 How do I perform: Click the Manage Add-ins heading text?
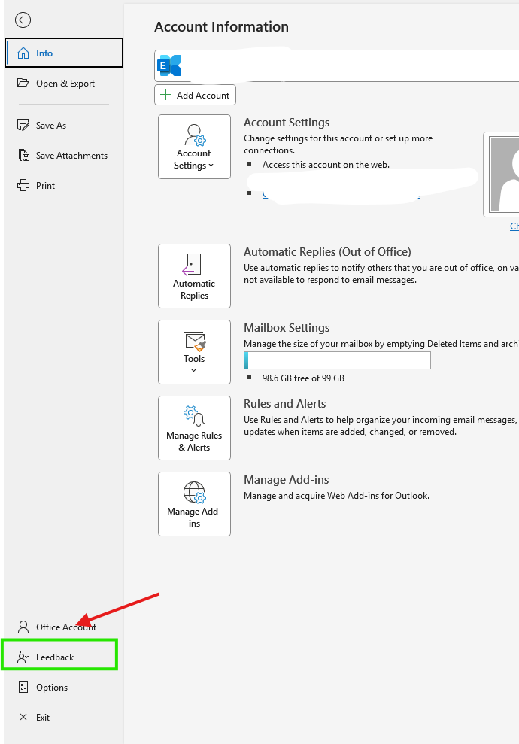coord(286,480)
